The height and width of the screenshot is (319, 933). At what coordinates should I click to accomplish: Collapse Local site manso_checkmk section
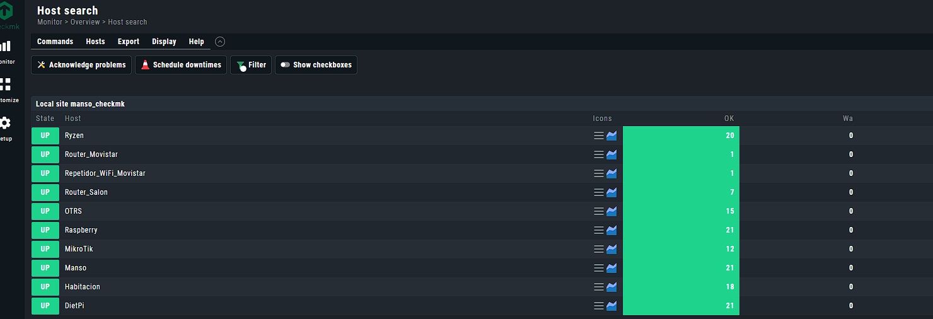click(80, 104)
